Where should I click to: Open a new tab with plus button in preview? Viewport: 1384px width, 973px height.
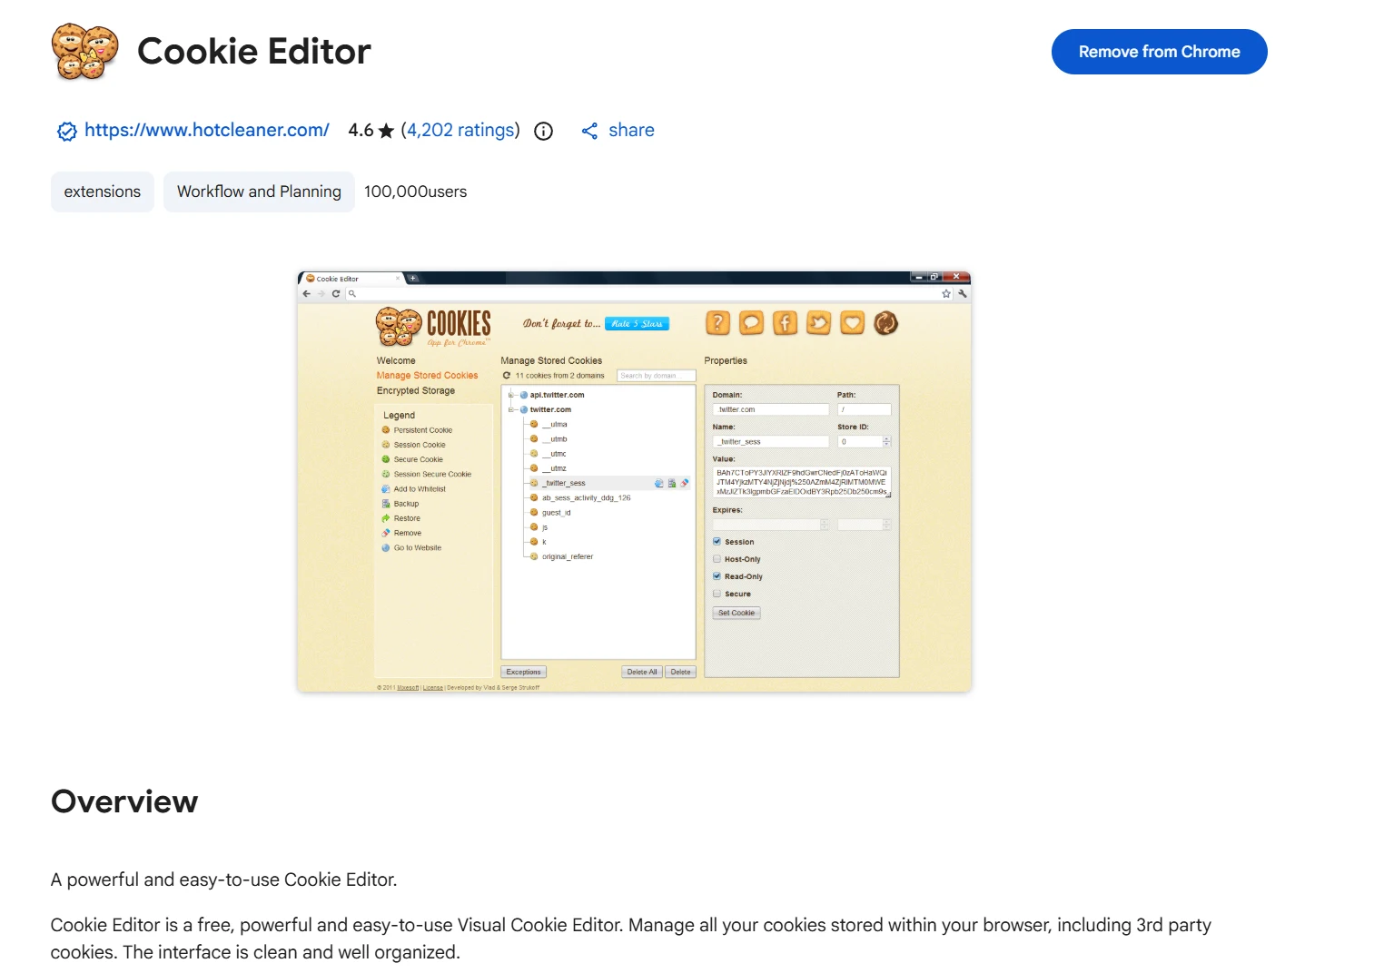point(413,278)
